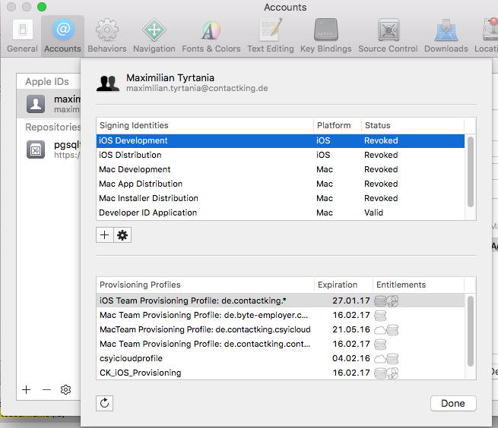Click entitlement icons of CK_iOS_Provisioning

point(386,373)
